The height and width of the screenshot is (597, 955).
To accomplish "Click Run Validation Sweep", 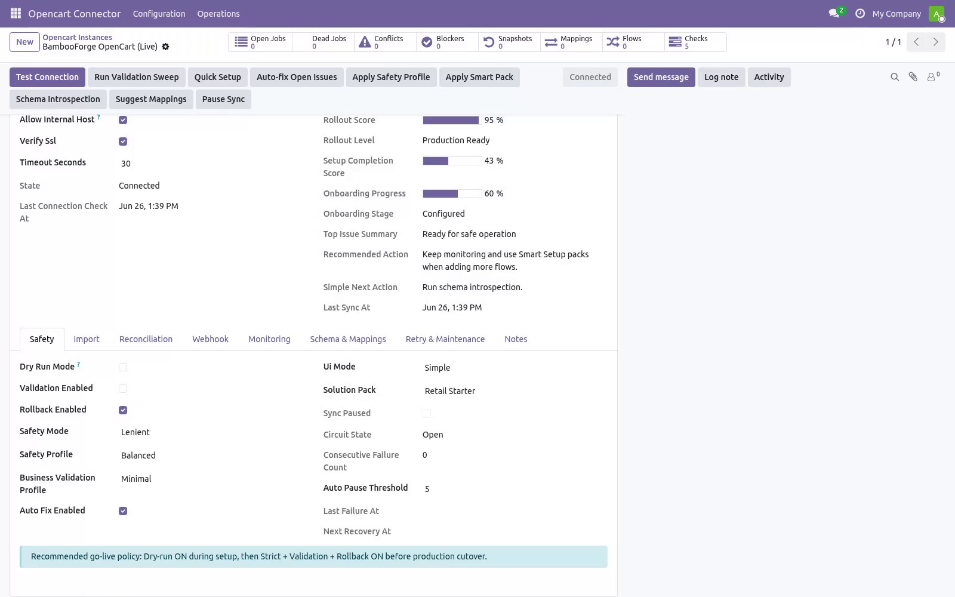I will coord(137,77).
